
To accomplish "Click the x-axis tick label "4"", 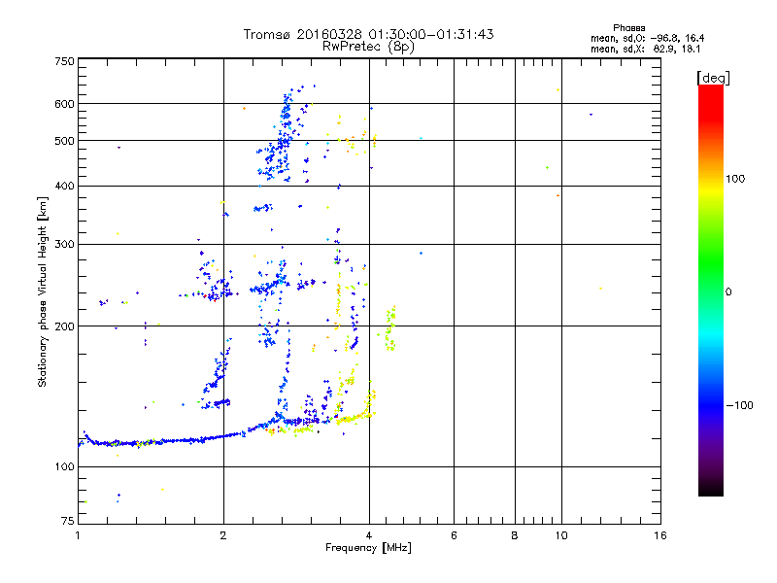I will pyautogui.click(x=369, y=535).
